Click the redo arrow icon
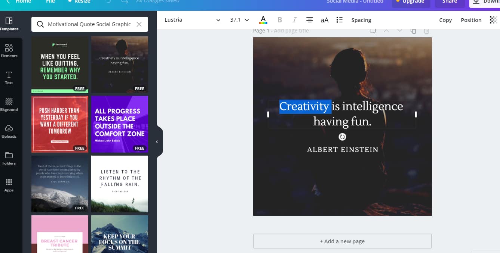The image size is (500, 253). pos(125,1)
